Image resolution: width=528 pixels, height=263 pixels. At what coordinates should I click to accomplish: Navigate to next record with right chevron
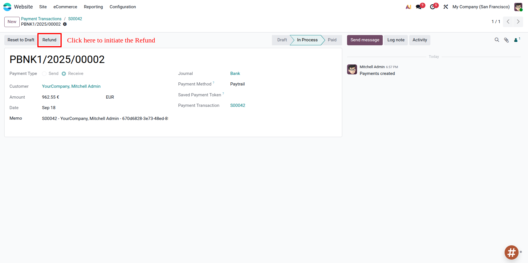[518, 21]
